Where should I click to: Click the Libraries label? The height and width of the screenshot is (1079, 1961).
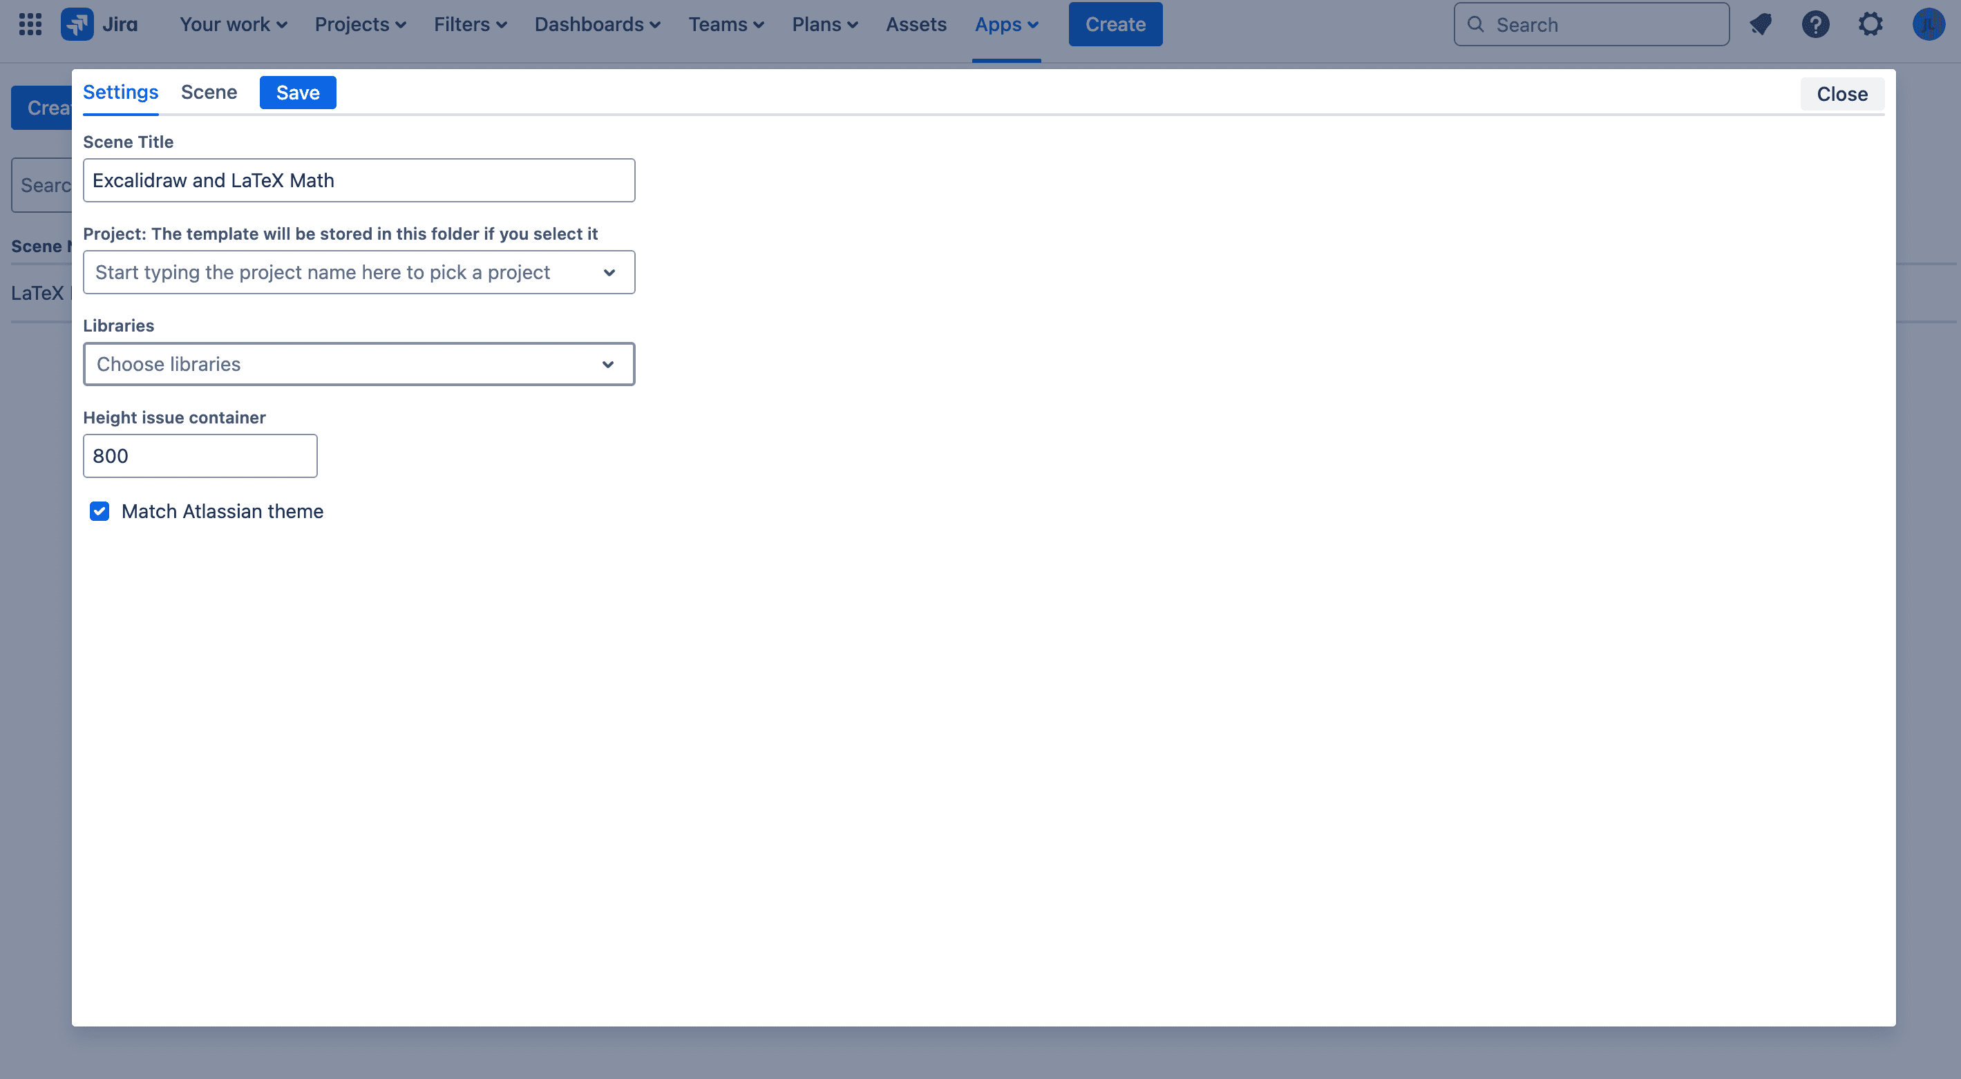pos(118,325)
